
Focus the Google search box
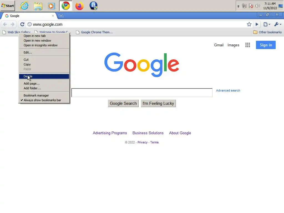(x=142, y=93)
